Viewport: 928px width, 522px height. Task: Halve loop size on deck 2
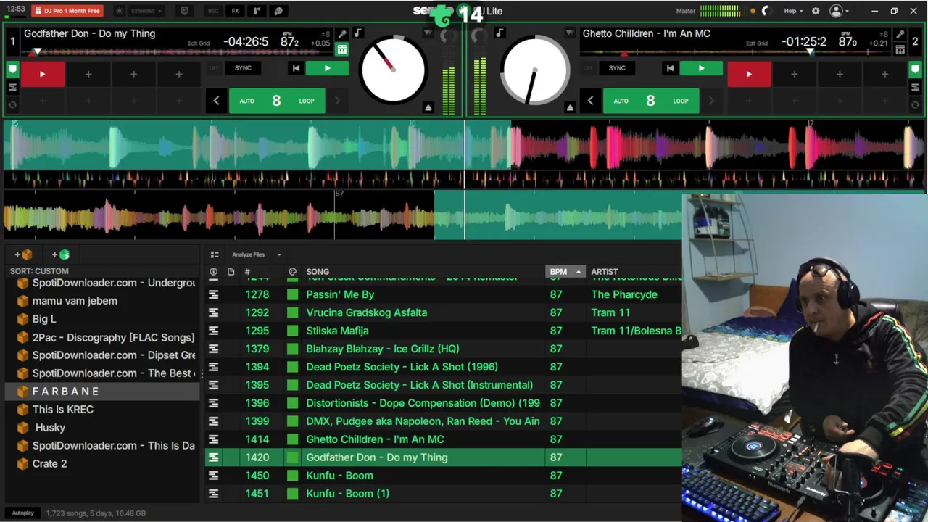pos(590,101)
